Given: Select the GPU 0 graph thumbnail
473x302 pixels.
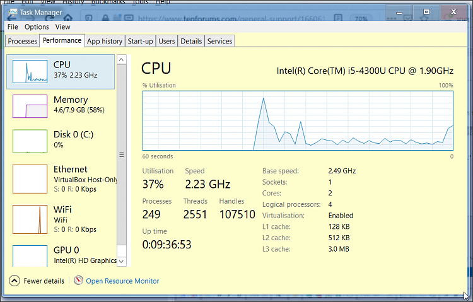Looking at the screenshot, I should click(x=30, y=255).
